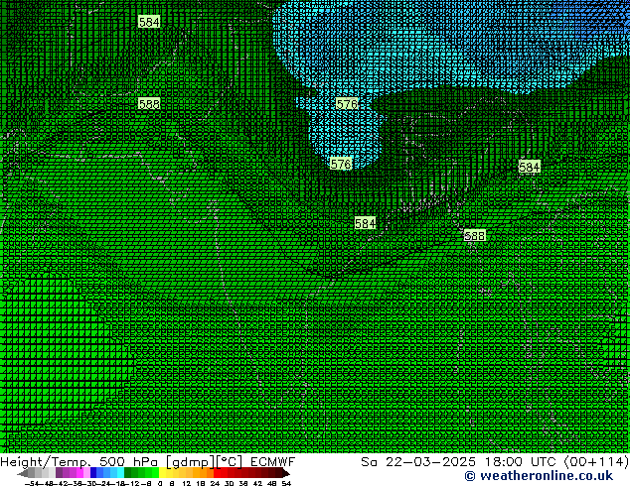Click the 588 label below the topmost 584 label
This screenshot has height=486, width=630.
149,104
